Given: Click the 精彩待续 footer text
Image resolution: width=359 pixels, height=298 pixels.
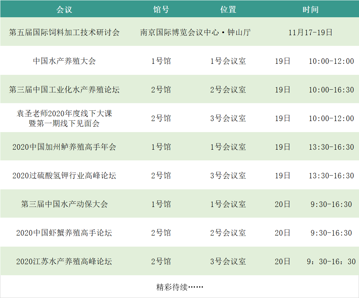Looking at the screenshot, I should click(179, 287).
